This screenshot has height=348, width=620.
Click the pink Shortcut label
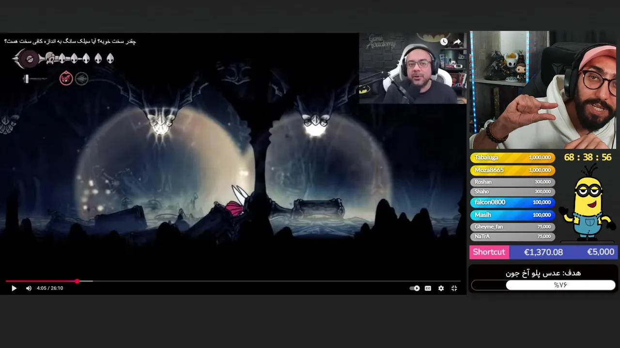tap(489, 252)
